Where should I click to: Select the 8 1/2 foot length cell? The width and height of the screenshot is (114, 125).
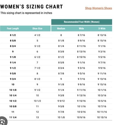pyautogui.click(x=13, y=35)
